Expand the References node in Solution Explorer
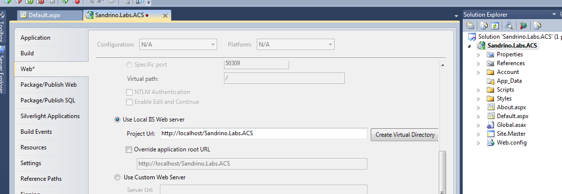The width and height of the screenshot is (562, 194). (478, 64)
